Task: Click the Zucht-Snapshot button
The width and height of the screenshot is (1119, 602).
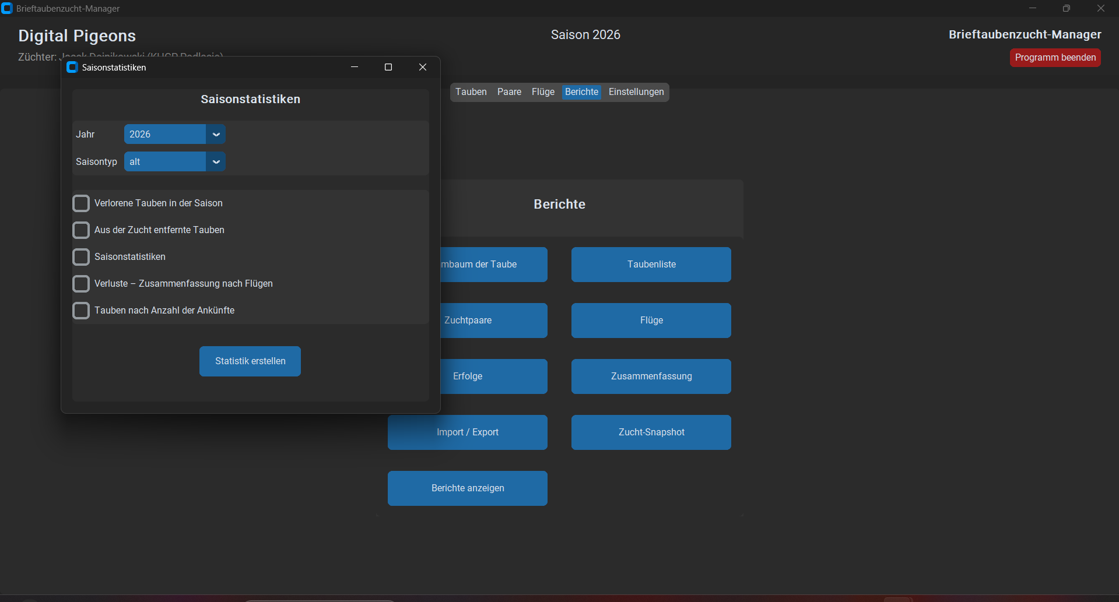Action: pyautogui.click(x=651, y=432)
